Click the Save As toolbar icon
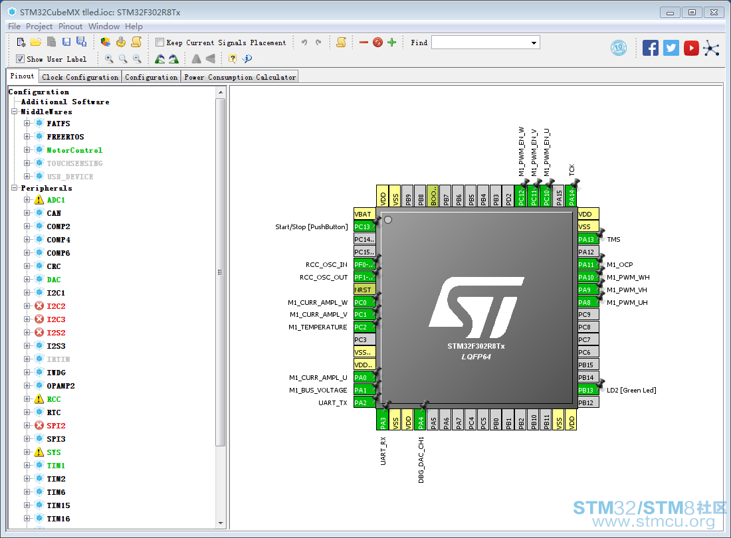This screenshot has height=538, width=731. coord(82,42)
